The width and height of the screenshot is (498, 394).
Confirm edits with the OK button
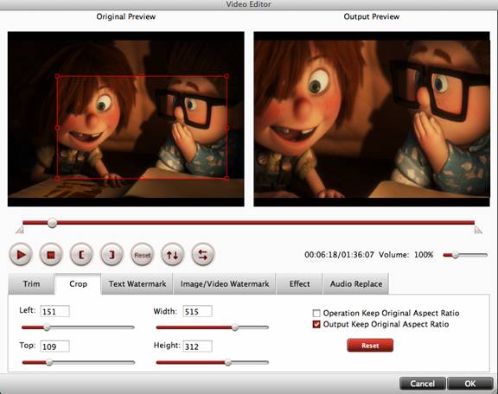pyautogui.click(x=470, y=384)
